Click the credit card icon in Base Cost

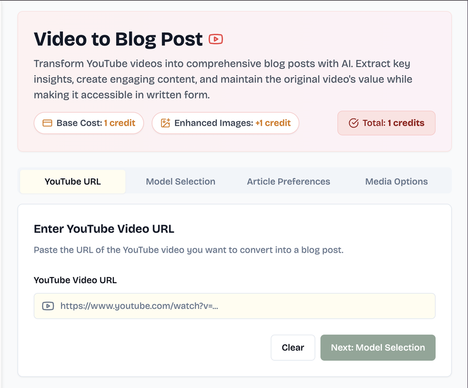point(47,123)
